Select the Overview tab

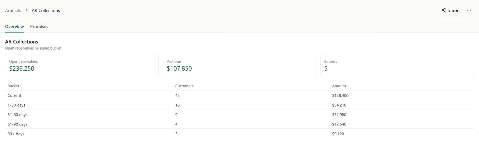[x=14, y=26]
